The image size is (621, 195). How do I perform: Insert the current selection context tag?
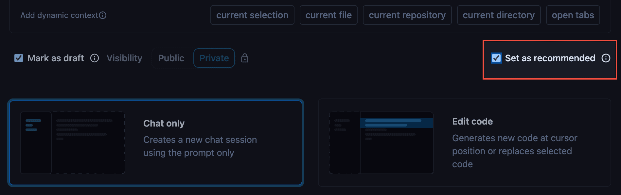[252, 15]
